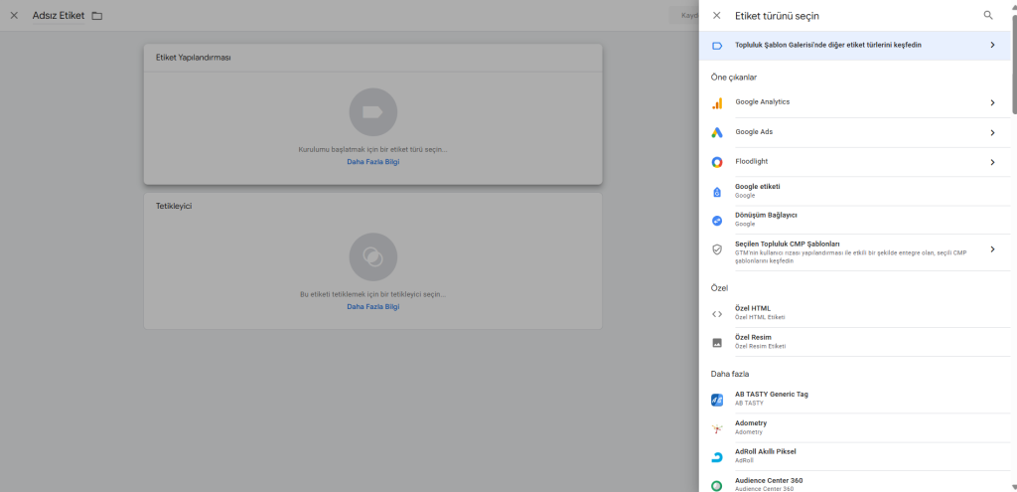The height and width of the screenshot is (492, 1017).
Task: Open Seçilen Topluluk CMP Şablonları entry
Action: pos(855,252)
